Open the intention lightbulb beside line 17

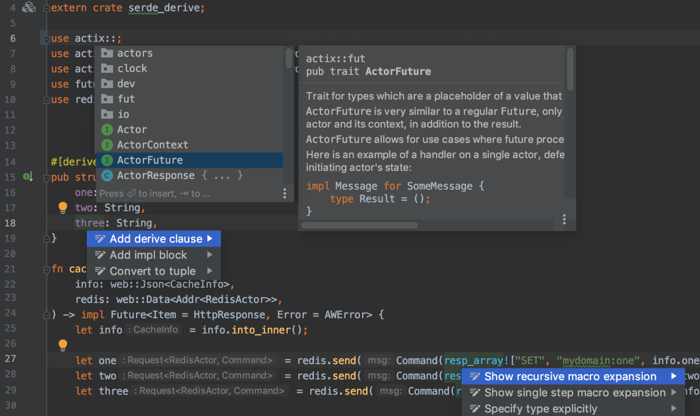63,207
